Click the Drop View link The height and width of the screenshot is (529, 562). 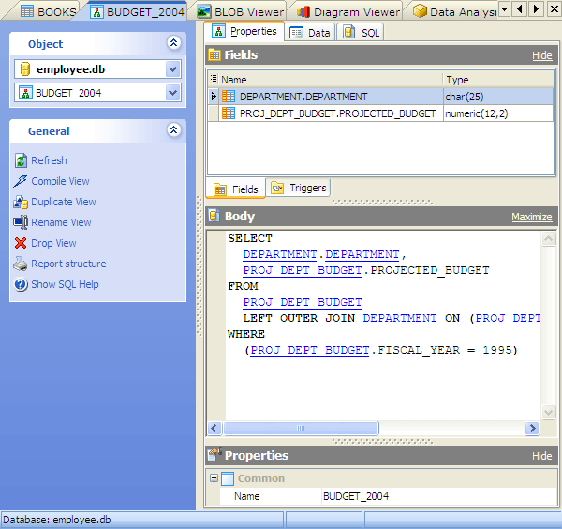click(x=53, y=243)
